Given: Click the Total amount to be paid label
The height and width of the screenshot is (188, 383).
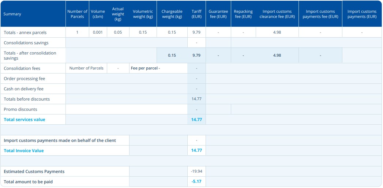Looking at the screenshot, I should (x=28, y=182).
